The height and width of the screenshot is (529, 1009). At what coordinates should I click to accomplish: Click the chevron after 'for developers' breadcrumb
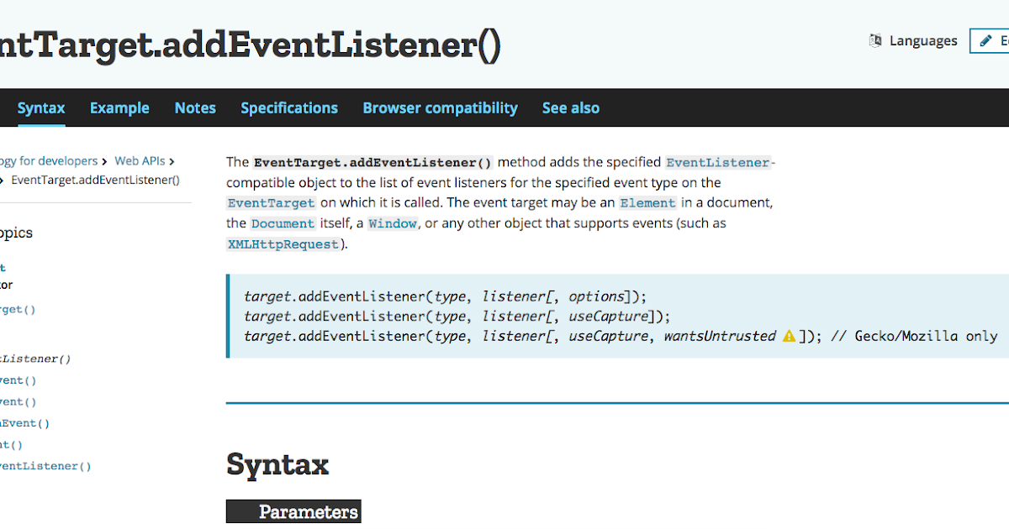(104, 160)
